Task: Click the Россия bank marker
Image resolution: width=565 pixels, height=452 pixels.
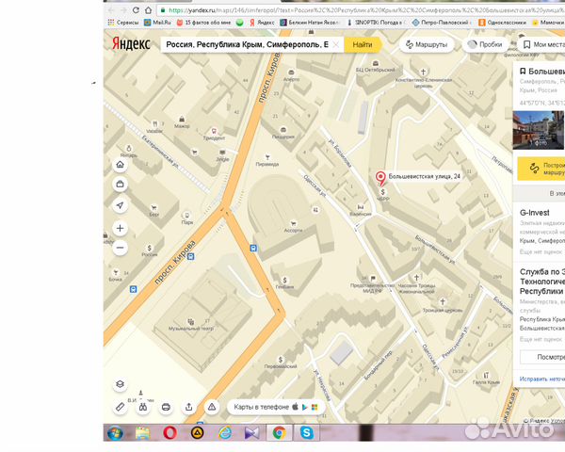Action: (x=149, y=250)
